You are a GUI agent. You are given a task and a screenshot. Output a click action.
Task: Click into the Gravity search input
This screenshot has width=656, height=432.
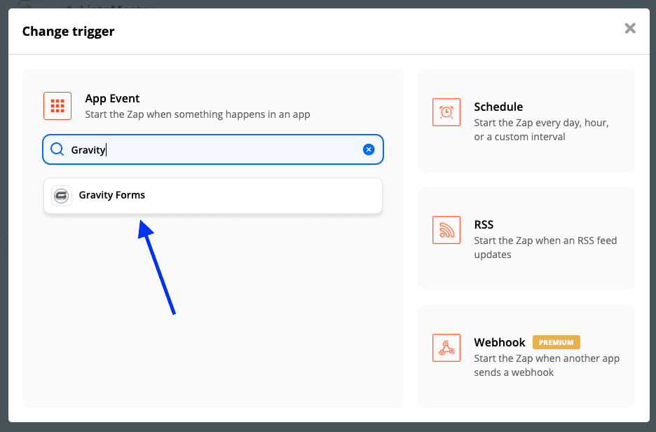213,149
